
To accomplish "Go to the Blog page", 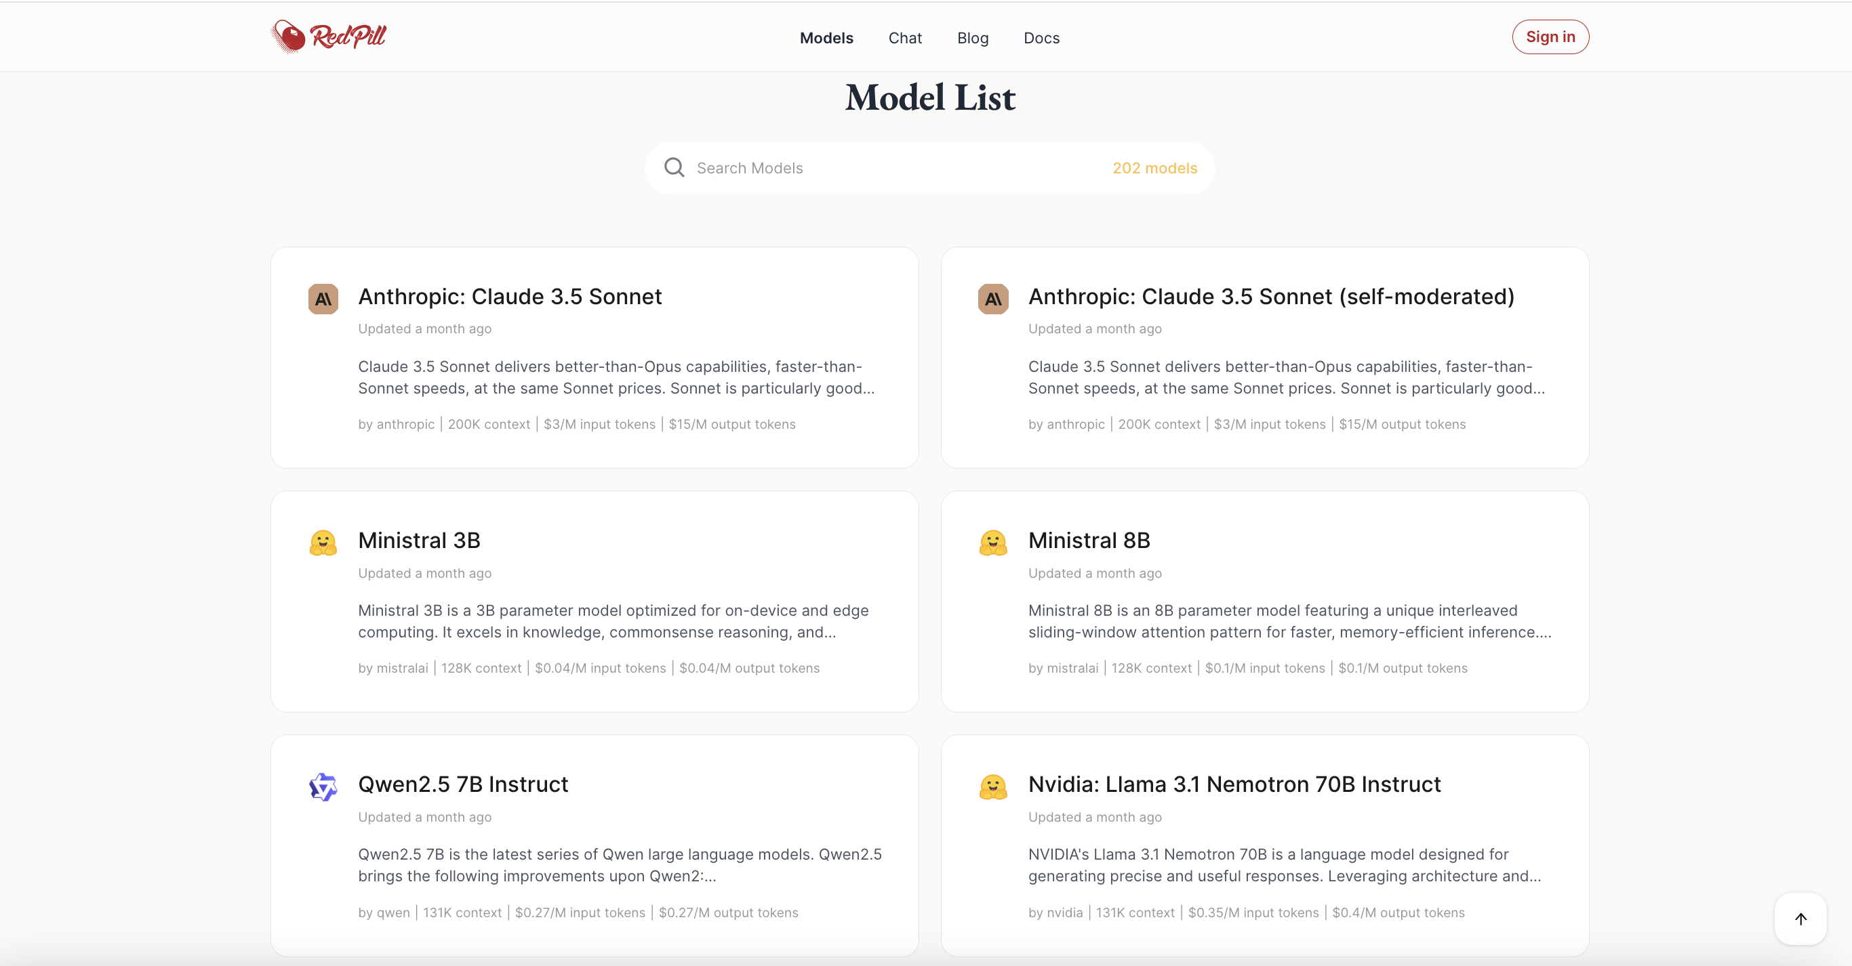I will click(973, 37).
